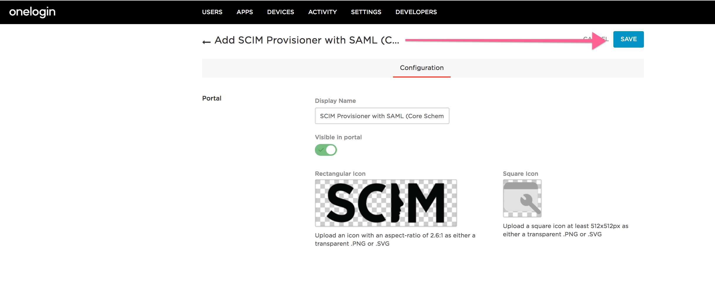This screenshot has width=715, height=308.
Task: Click the Rectangular Icon label
Action: click(340, 174)
